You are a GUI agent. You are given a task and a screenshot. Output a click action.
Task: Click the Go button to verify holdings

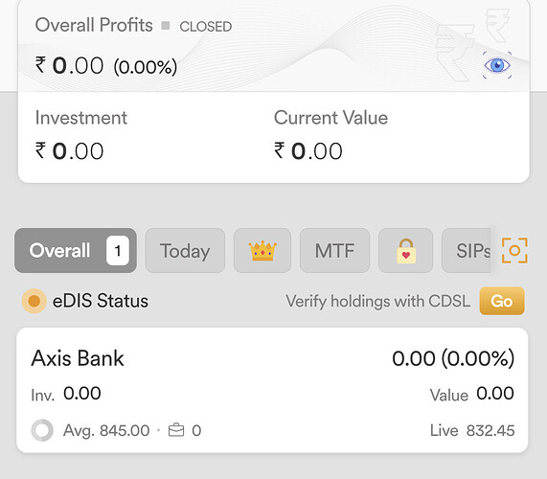502,301
